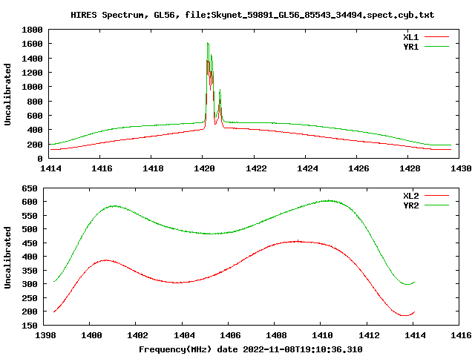Click the HIRES Spectrum plot title

252,15
